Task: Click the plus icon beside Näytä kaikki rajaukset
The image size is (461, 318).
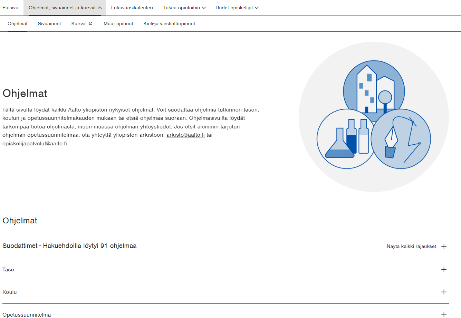Action: [444, 246]
